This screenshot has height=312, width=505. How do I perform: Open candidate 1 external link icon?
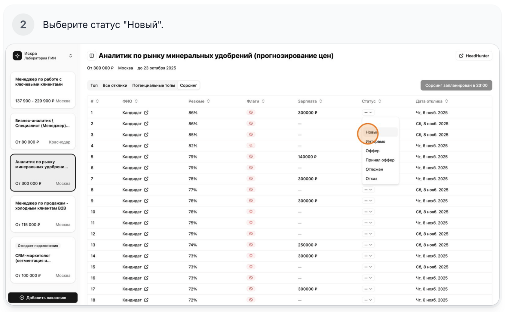coord(146,112)
